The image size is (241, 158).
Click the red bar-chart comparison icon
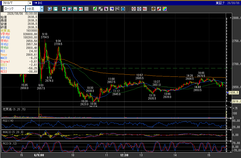click(75, 9)
